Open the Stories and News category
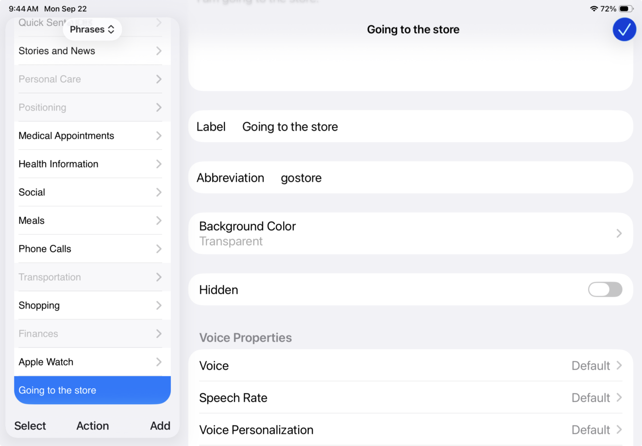This screenshot has width=642, height=446. tap(57, 51)
